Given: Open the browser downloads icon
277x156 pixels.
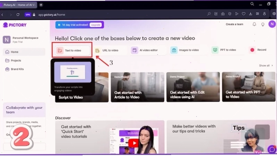Looking at the screenshot, I should pyautogui.click(x=251, y=14).
